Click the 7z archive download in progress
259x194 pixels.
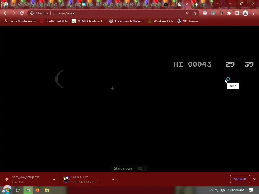(85, 179)
